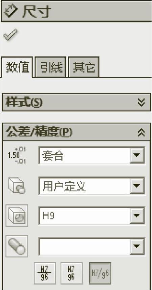Collapse the 公差/精度(P) section
The width and height of the screenshot is (152, 290).
(141, 132)
